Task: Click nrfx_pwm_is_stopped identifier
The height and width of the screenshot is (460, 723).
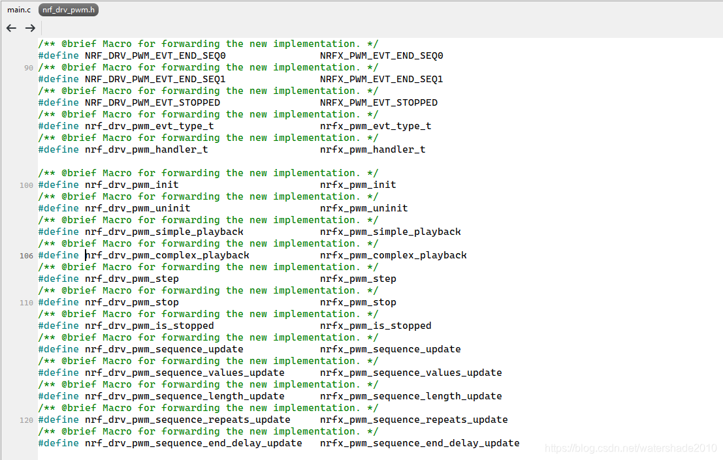Action: (x=376, y=326)
